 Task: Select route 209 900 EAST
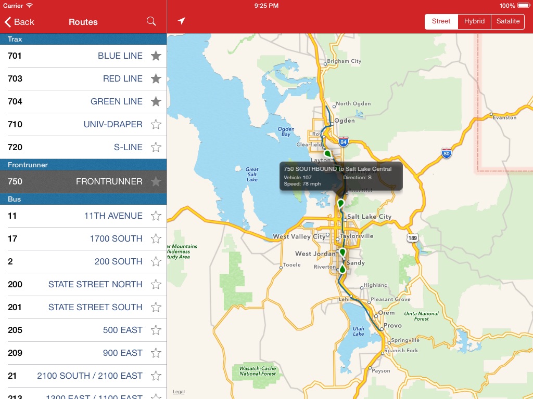coord(83,353)
